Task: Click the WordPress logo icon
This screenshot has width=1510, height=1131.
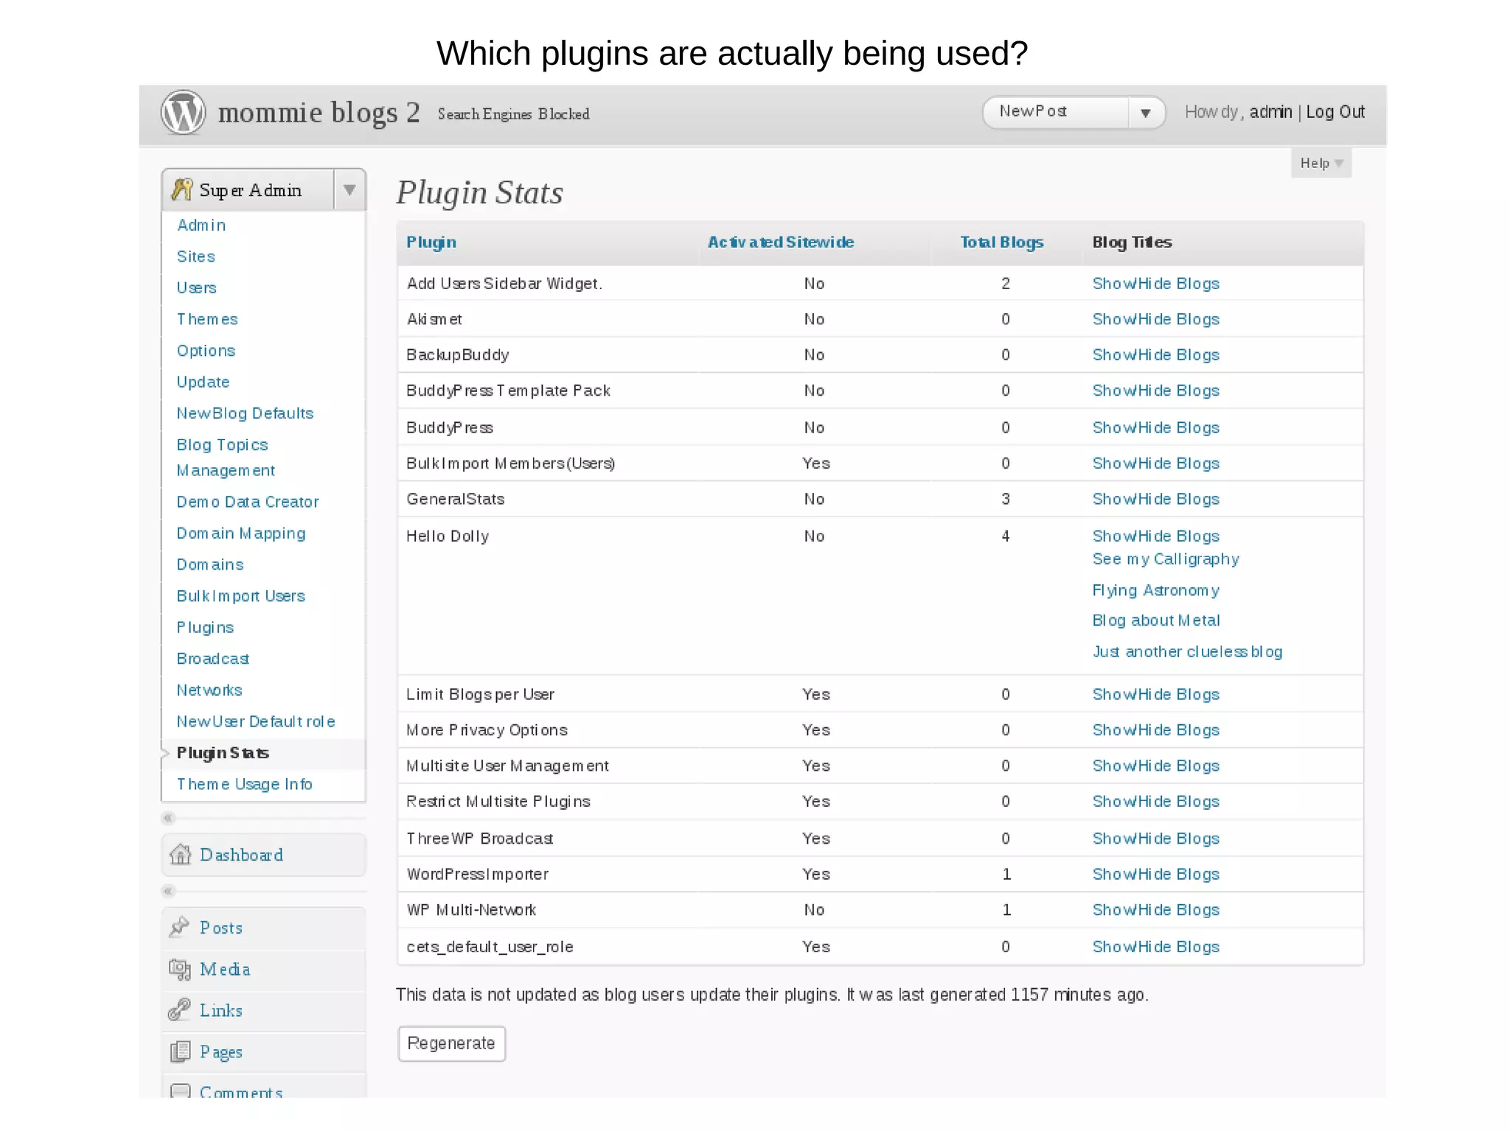Action: 183,113
